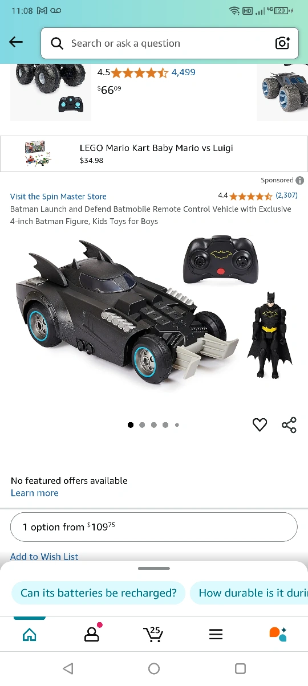Tap the share icon
The image size is (308, 686).
click(289, 424)
